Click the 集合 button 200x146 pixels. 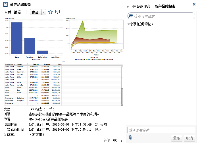[36, 12]
